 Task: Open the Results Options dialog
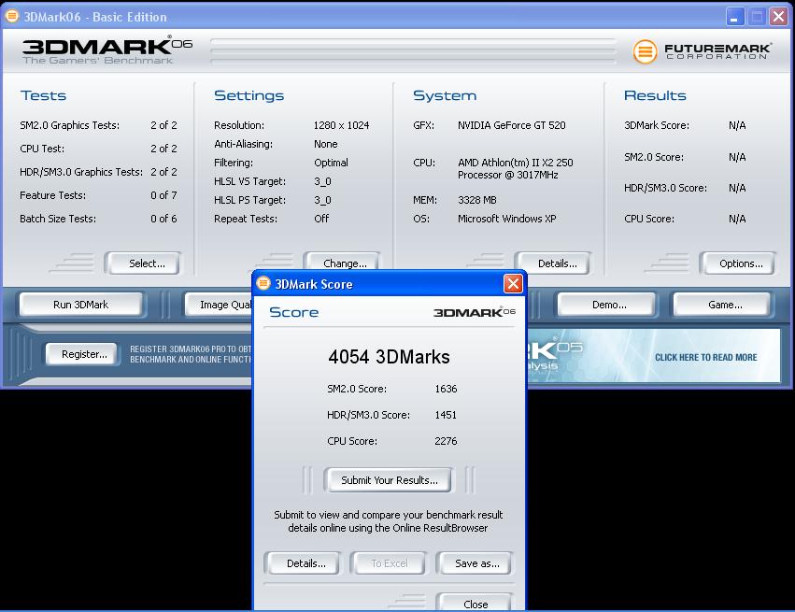(x=740, y=263)
